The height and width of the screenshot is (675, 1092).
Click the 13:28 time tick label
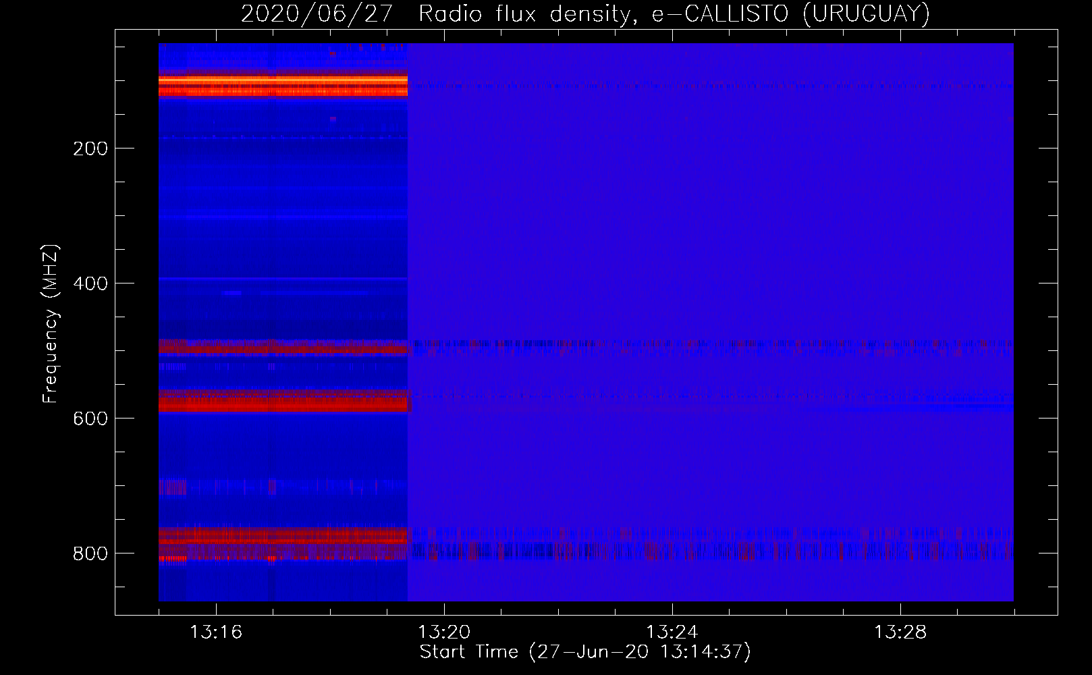[x=900, y=632]
